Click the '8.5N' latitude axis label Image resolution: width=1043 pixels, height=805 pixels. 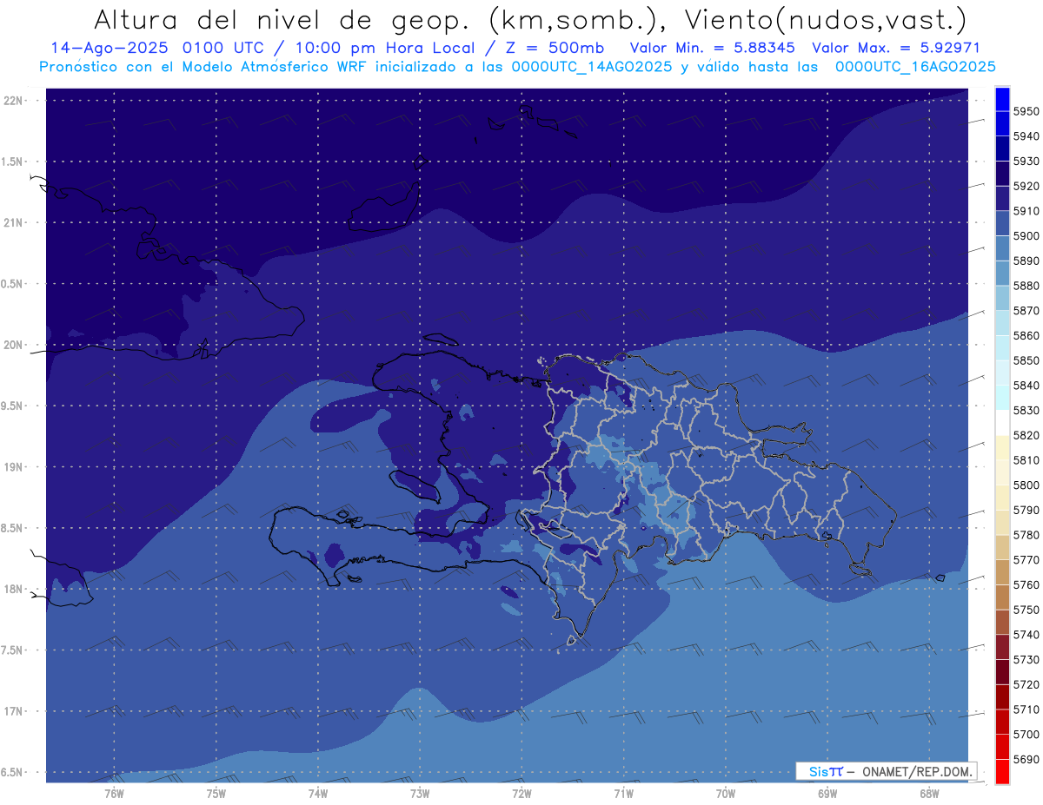coord(13,528)
